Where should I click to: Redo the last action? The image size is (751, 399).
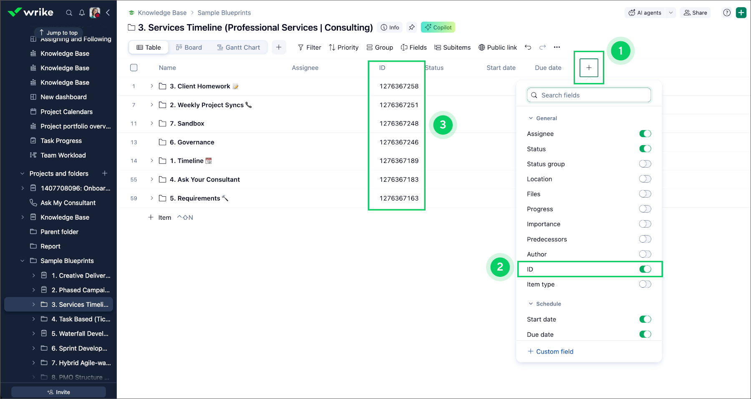point(542,48)
